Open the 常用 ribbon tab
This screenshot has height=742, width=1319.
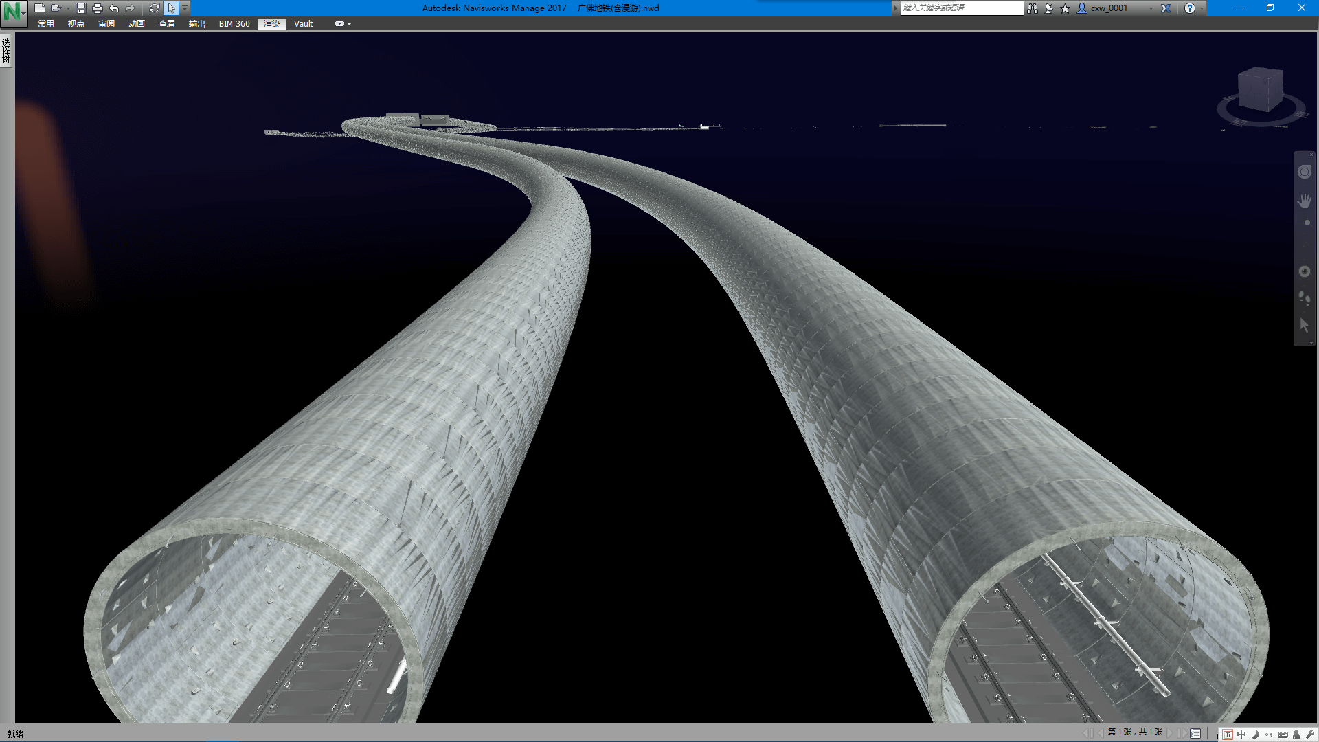[x=46, y=24]
